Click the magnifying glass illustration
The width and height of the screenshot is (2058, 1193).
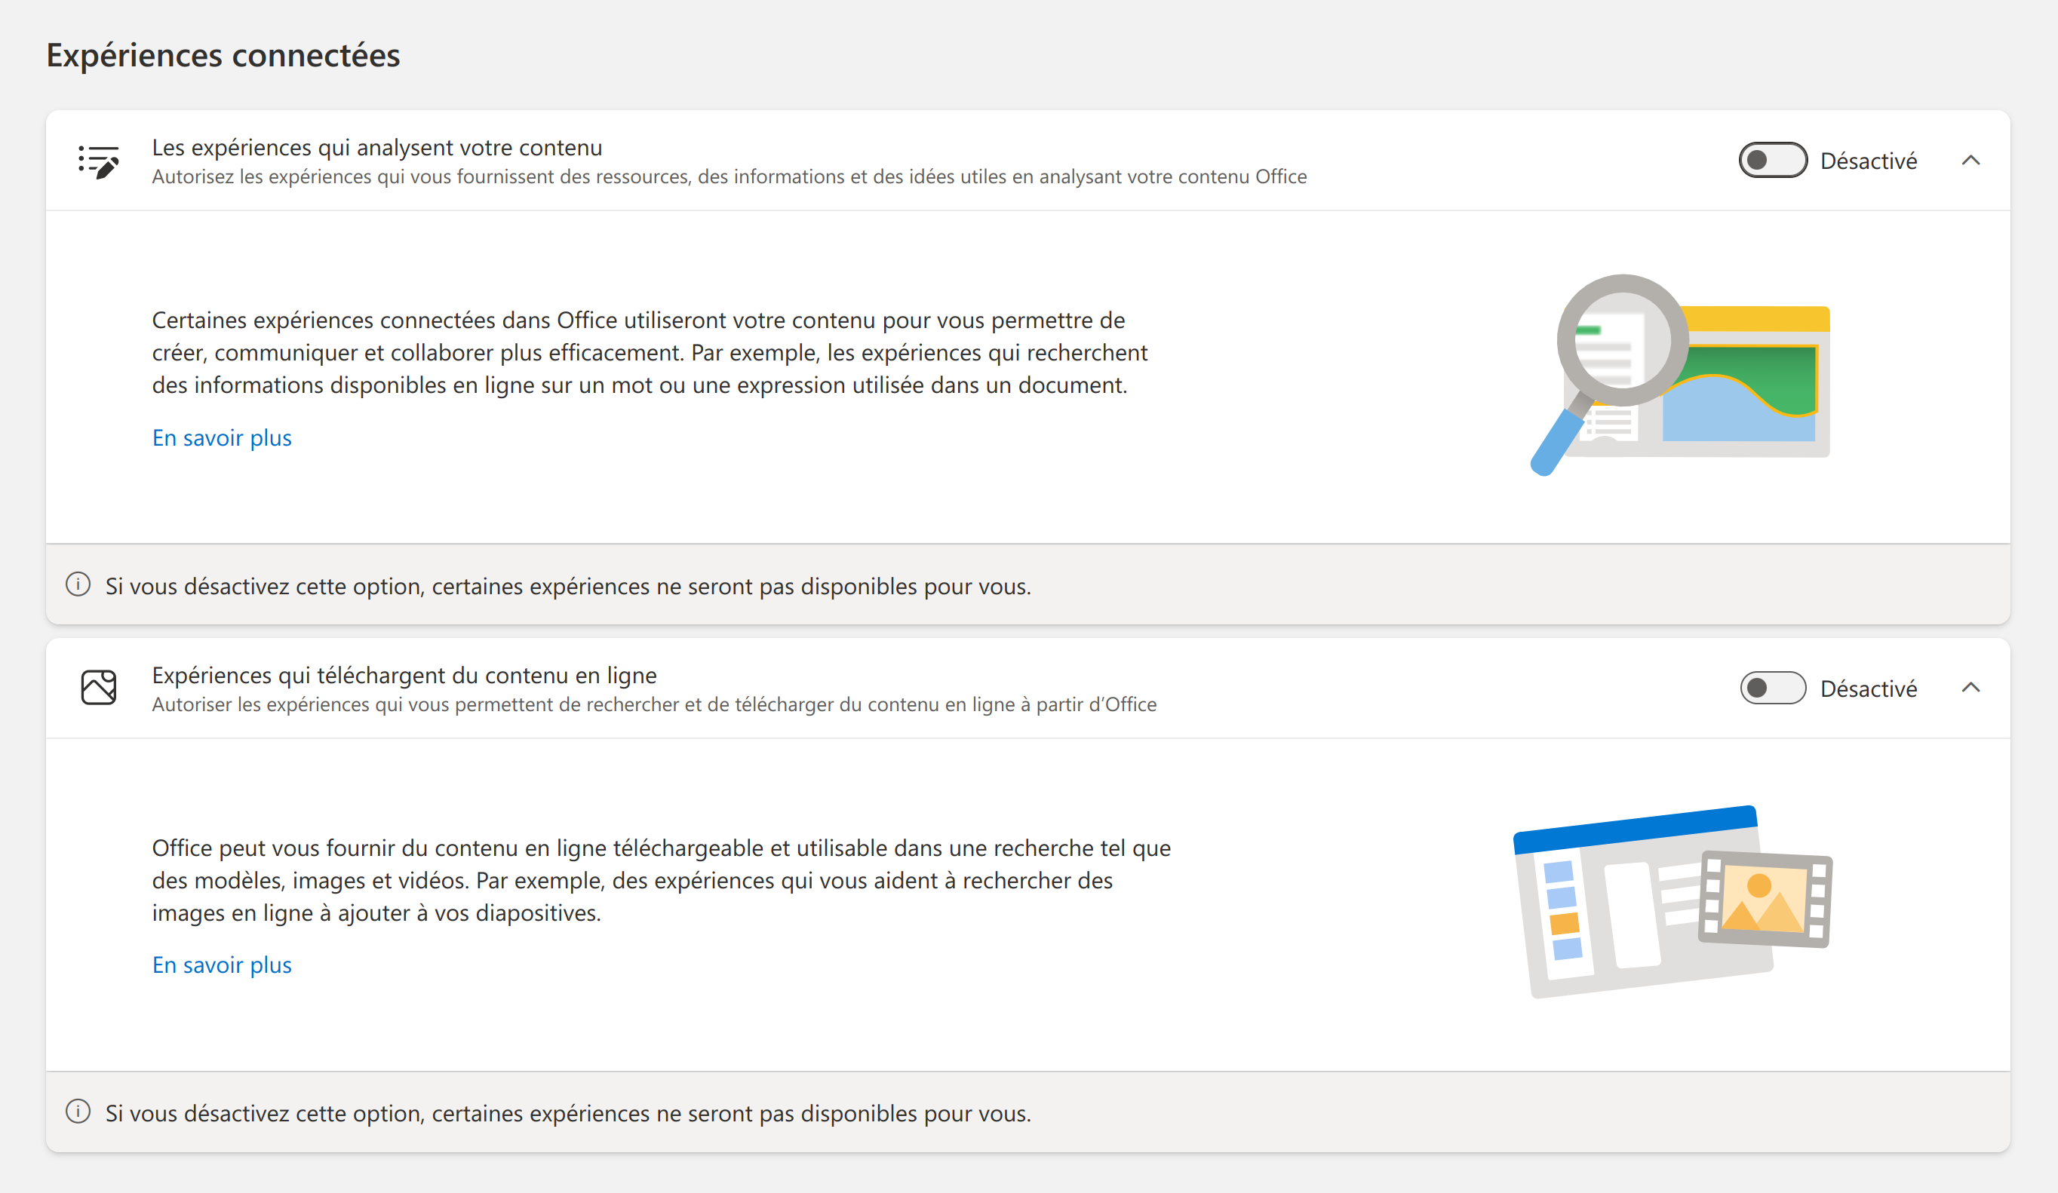pos(1679,376)
